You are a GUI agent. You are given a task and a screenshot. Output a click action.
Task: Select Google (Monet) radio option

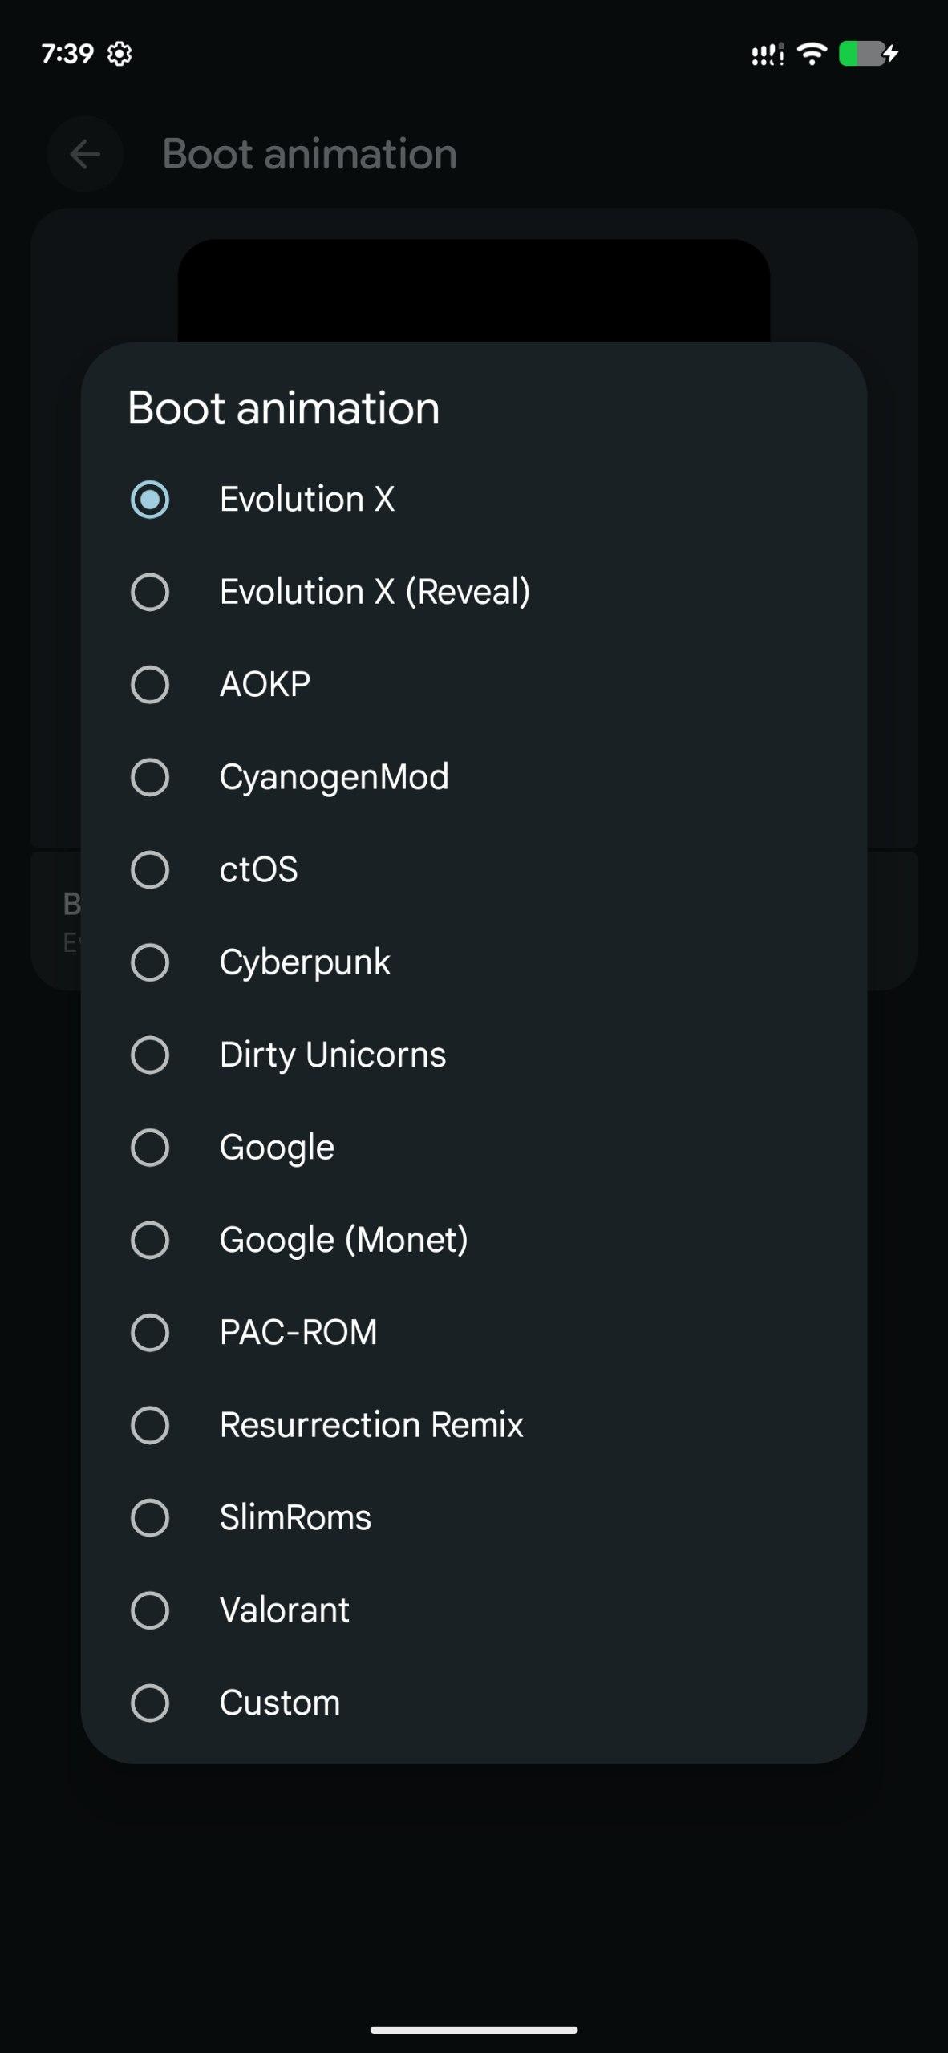tap(150, 1240)
